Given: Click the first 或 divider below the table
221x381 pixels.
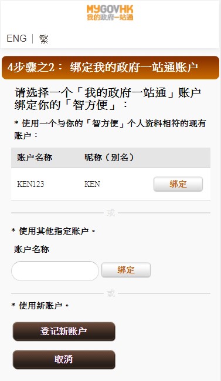Looking at the screenshot, I should click(111, 213).
